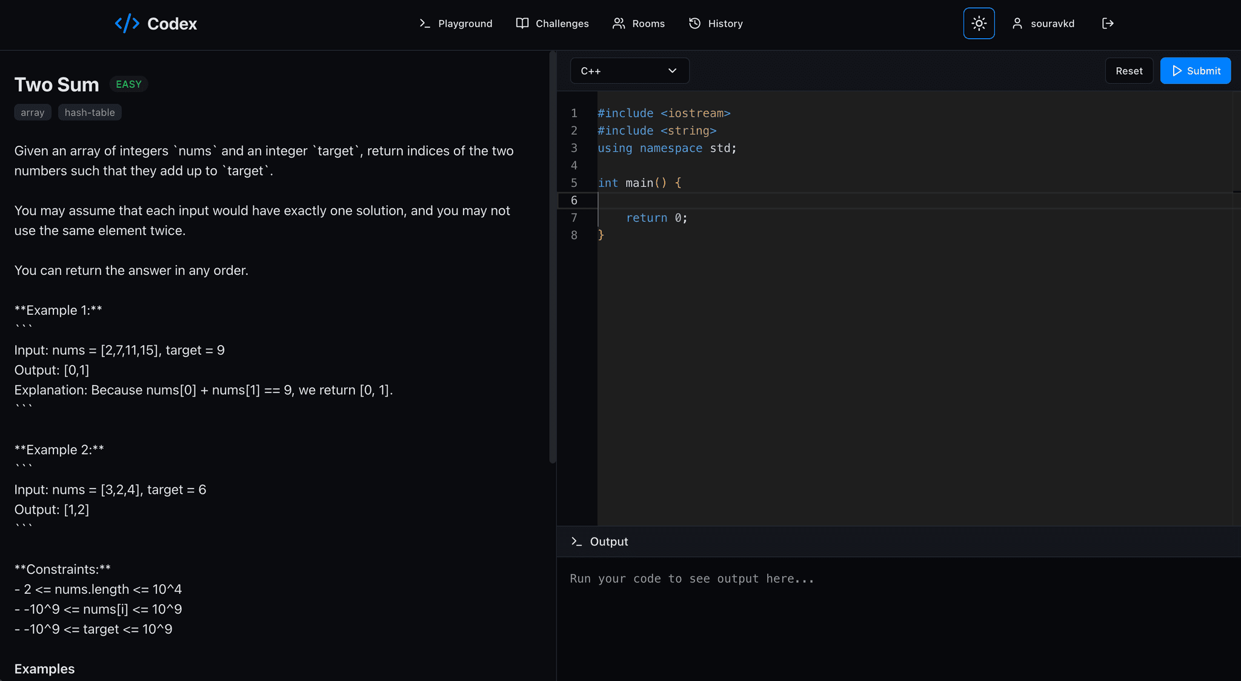Click '- 2 <= nums.length <= 10^4' constraint
1241x681 pixels.
coord(98,590)
